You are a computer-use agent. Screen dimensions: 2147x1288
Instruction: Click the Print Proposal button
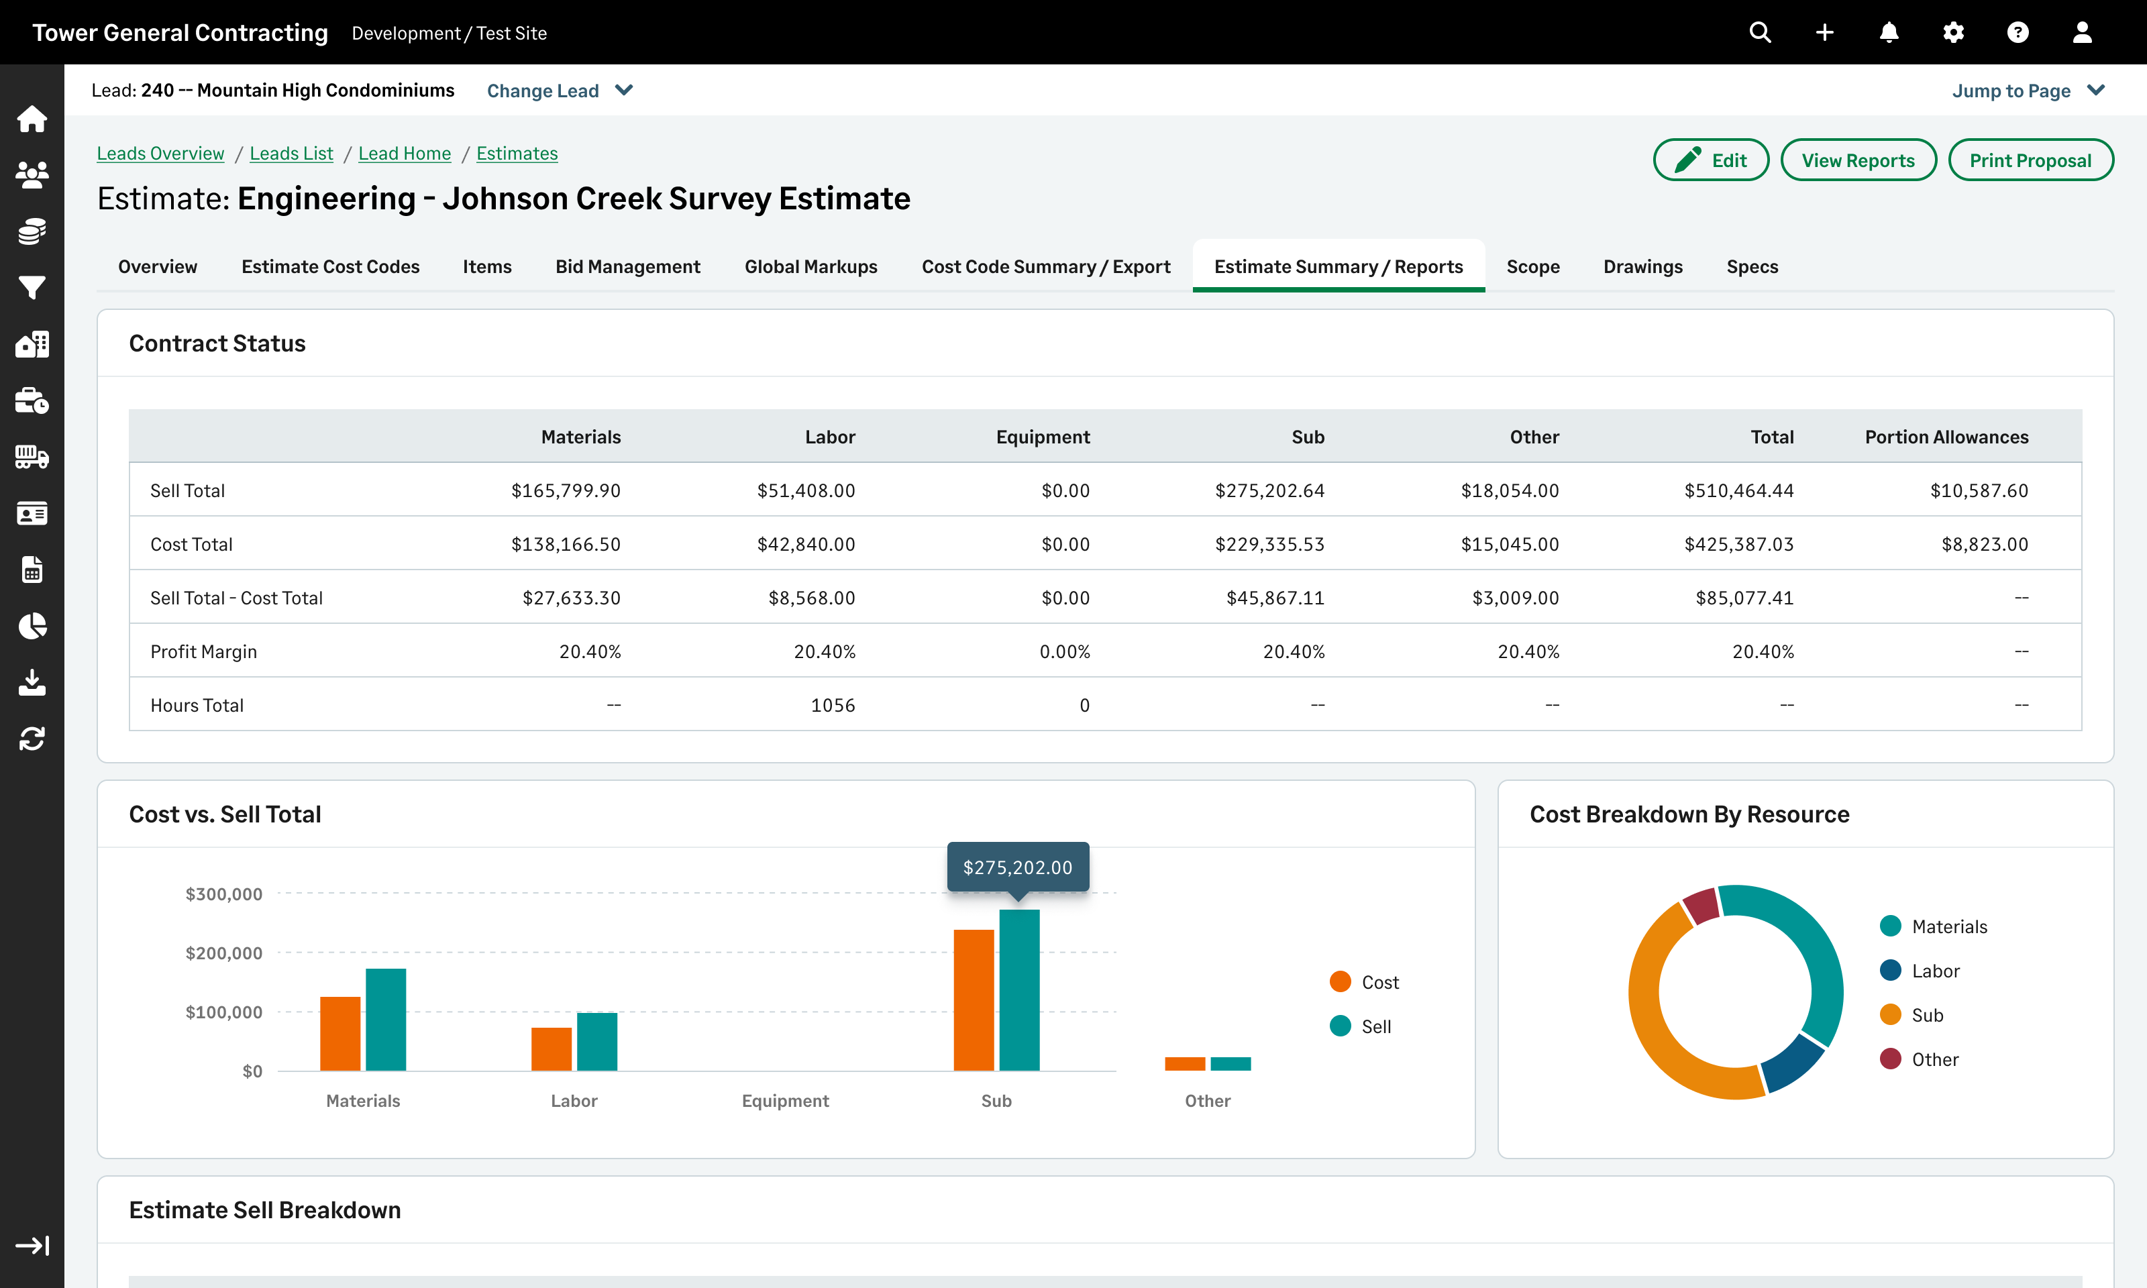click(2030, 160)
